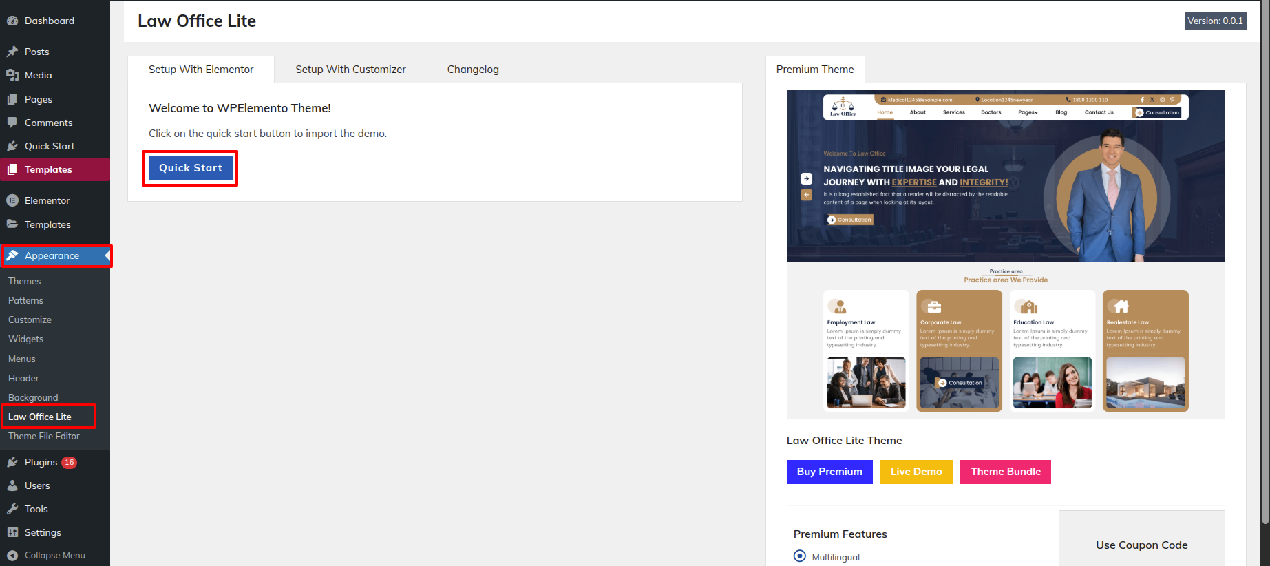This screenshot has width=1270, height=566.
Task: Open the Comments menu item
Action: click(55, 123)
